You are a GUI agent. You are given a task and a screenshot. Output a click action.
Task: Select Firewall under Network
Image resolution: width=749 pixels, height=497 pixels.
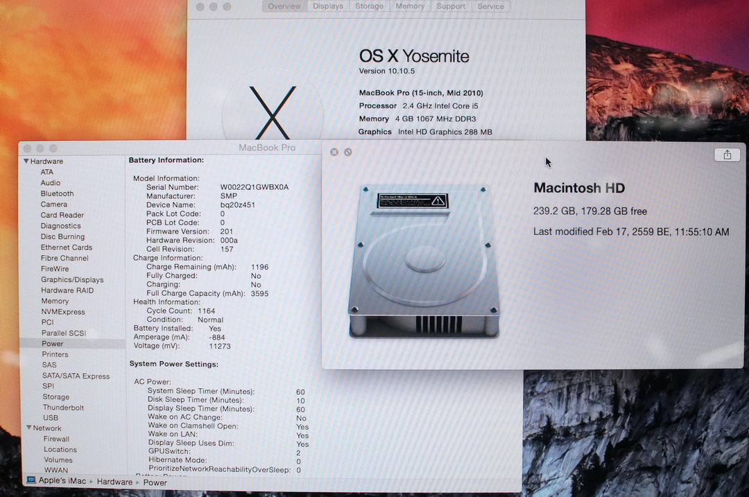pos(56,439)
